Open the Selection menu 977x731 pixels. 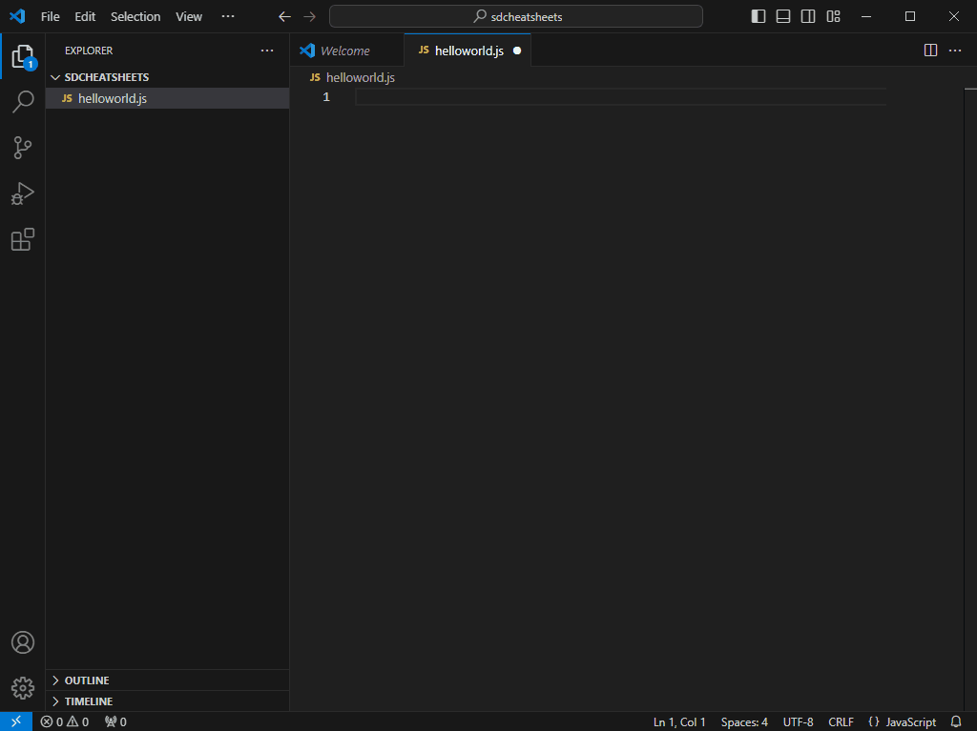click(135, 17)
